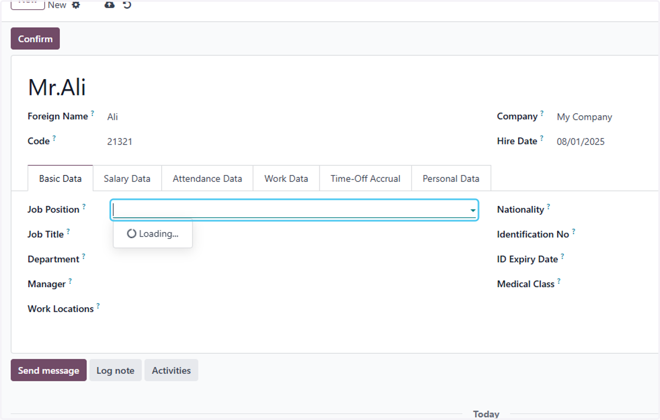Viewport: 660px width, 420px height.
Task: Click the Identification No help question mark
Action: (x=573, y=232)
